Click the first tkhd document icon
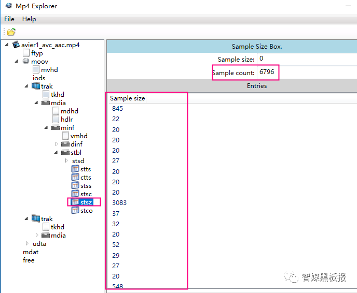 point(46,94)
